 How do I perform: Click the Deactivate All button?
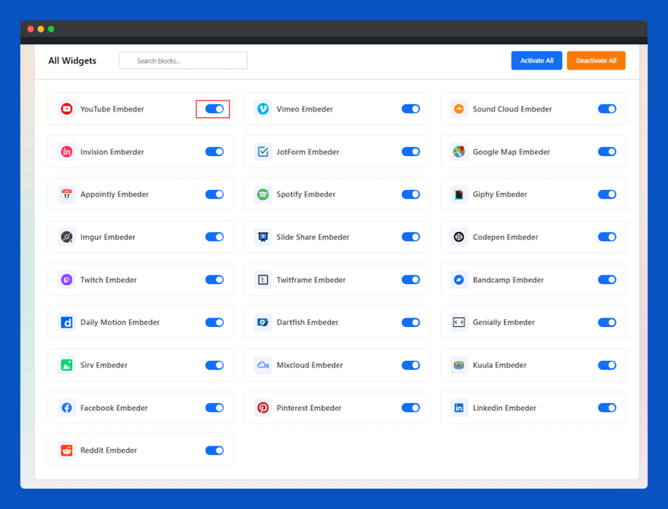coord(596,60)
